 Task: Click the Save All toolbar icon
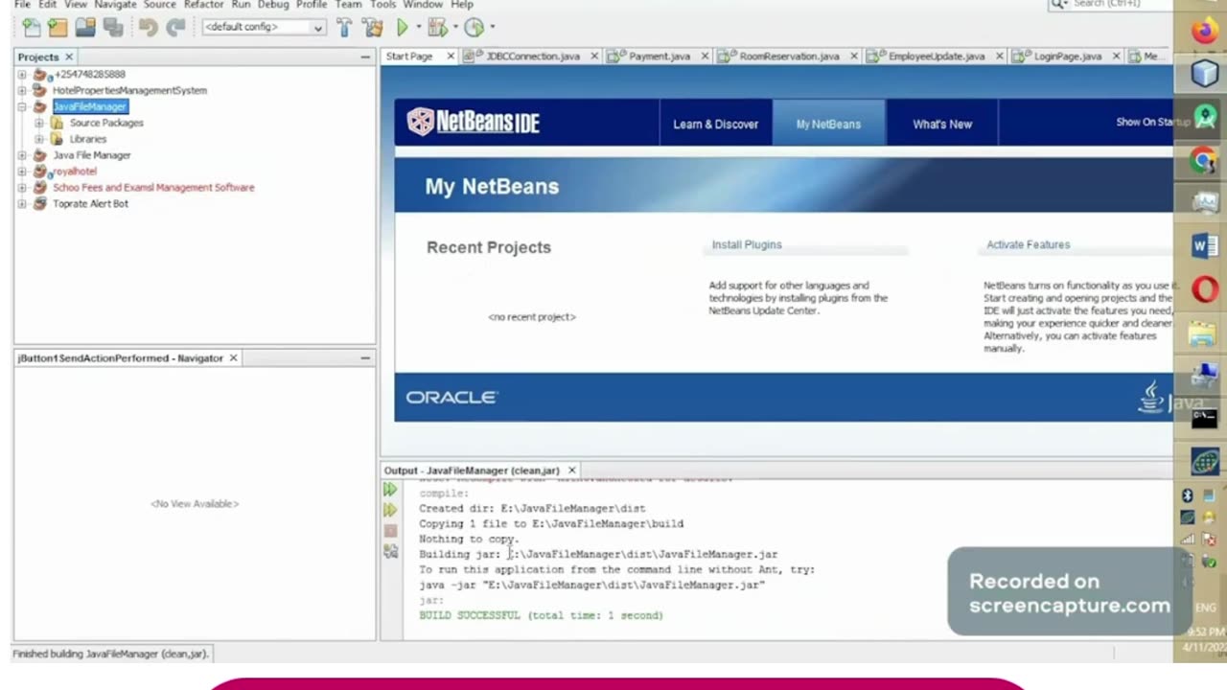pos(112,28)
